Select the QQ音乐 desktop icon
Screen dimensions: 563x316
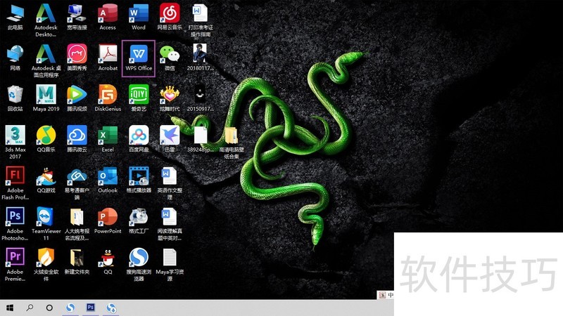click(x=46, y=139)
